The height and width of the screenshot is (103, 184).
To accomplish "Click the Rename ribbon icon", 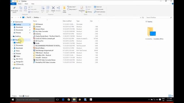I will click(58, 8).
